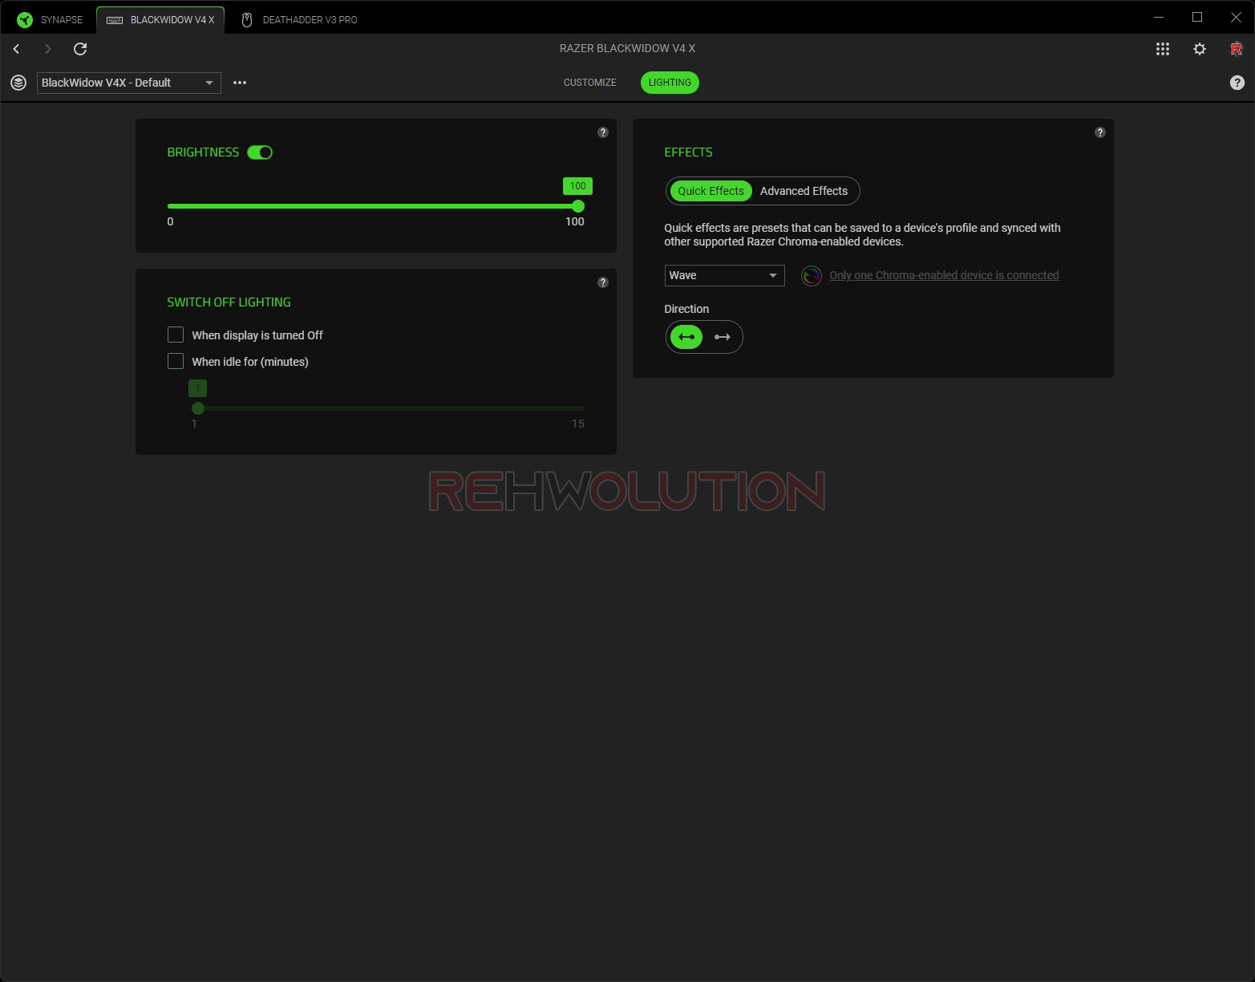Open the Razer modules grid icon
The height and width of the screenshot is (982, 1255).
tap(1162, 49)
